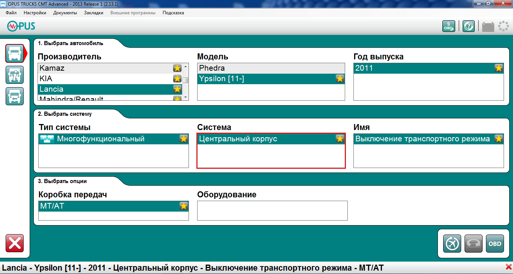Image resolution: width=513 pixels, height=274 pixels.
Task: Close the status bar with small red X
Action: (508, 267)
